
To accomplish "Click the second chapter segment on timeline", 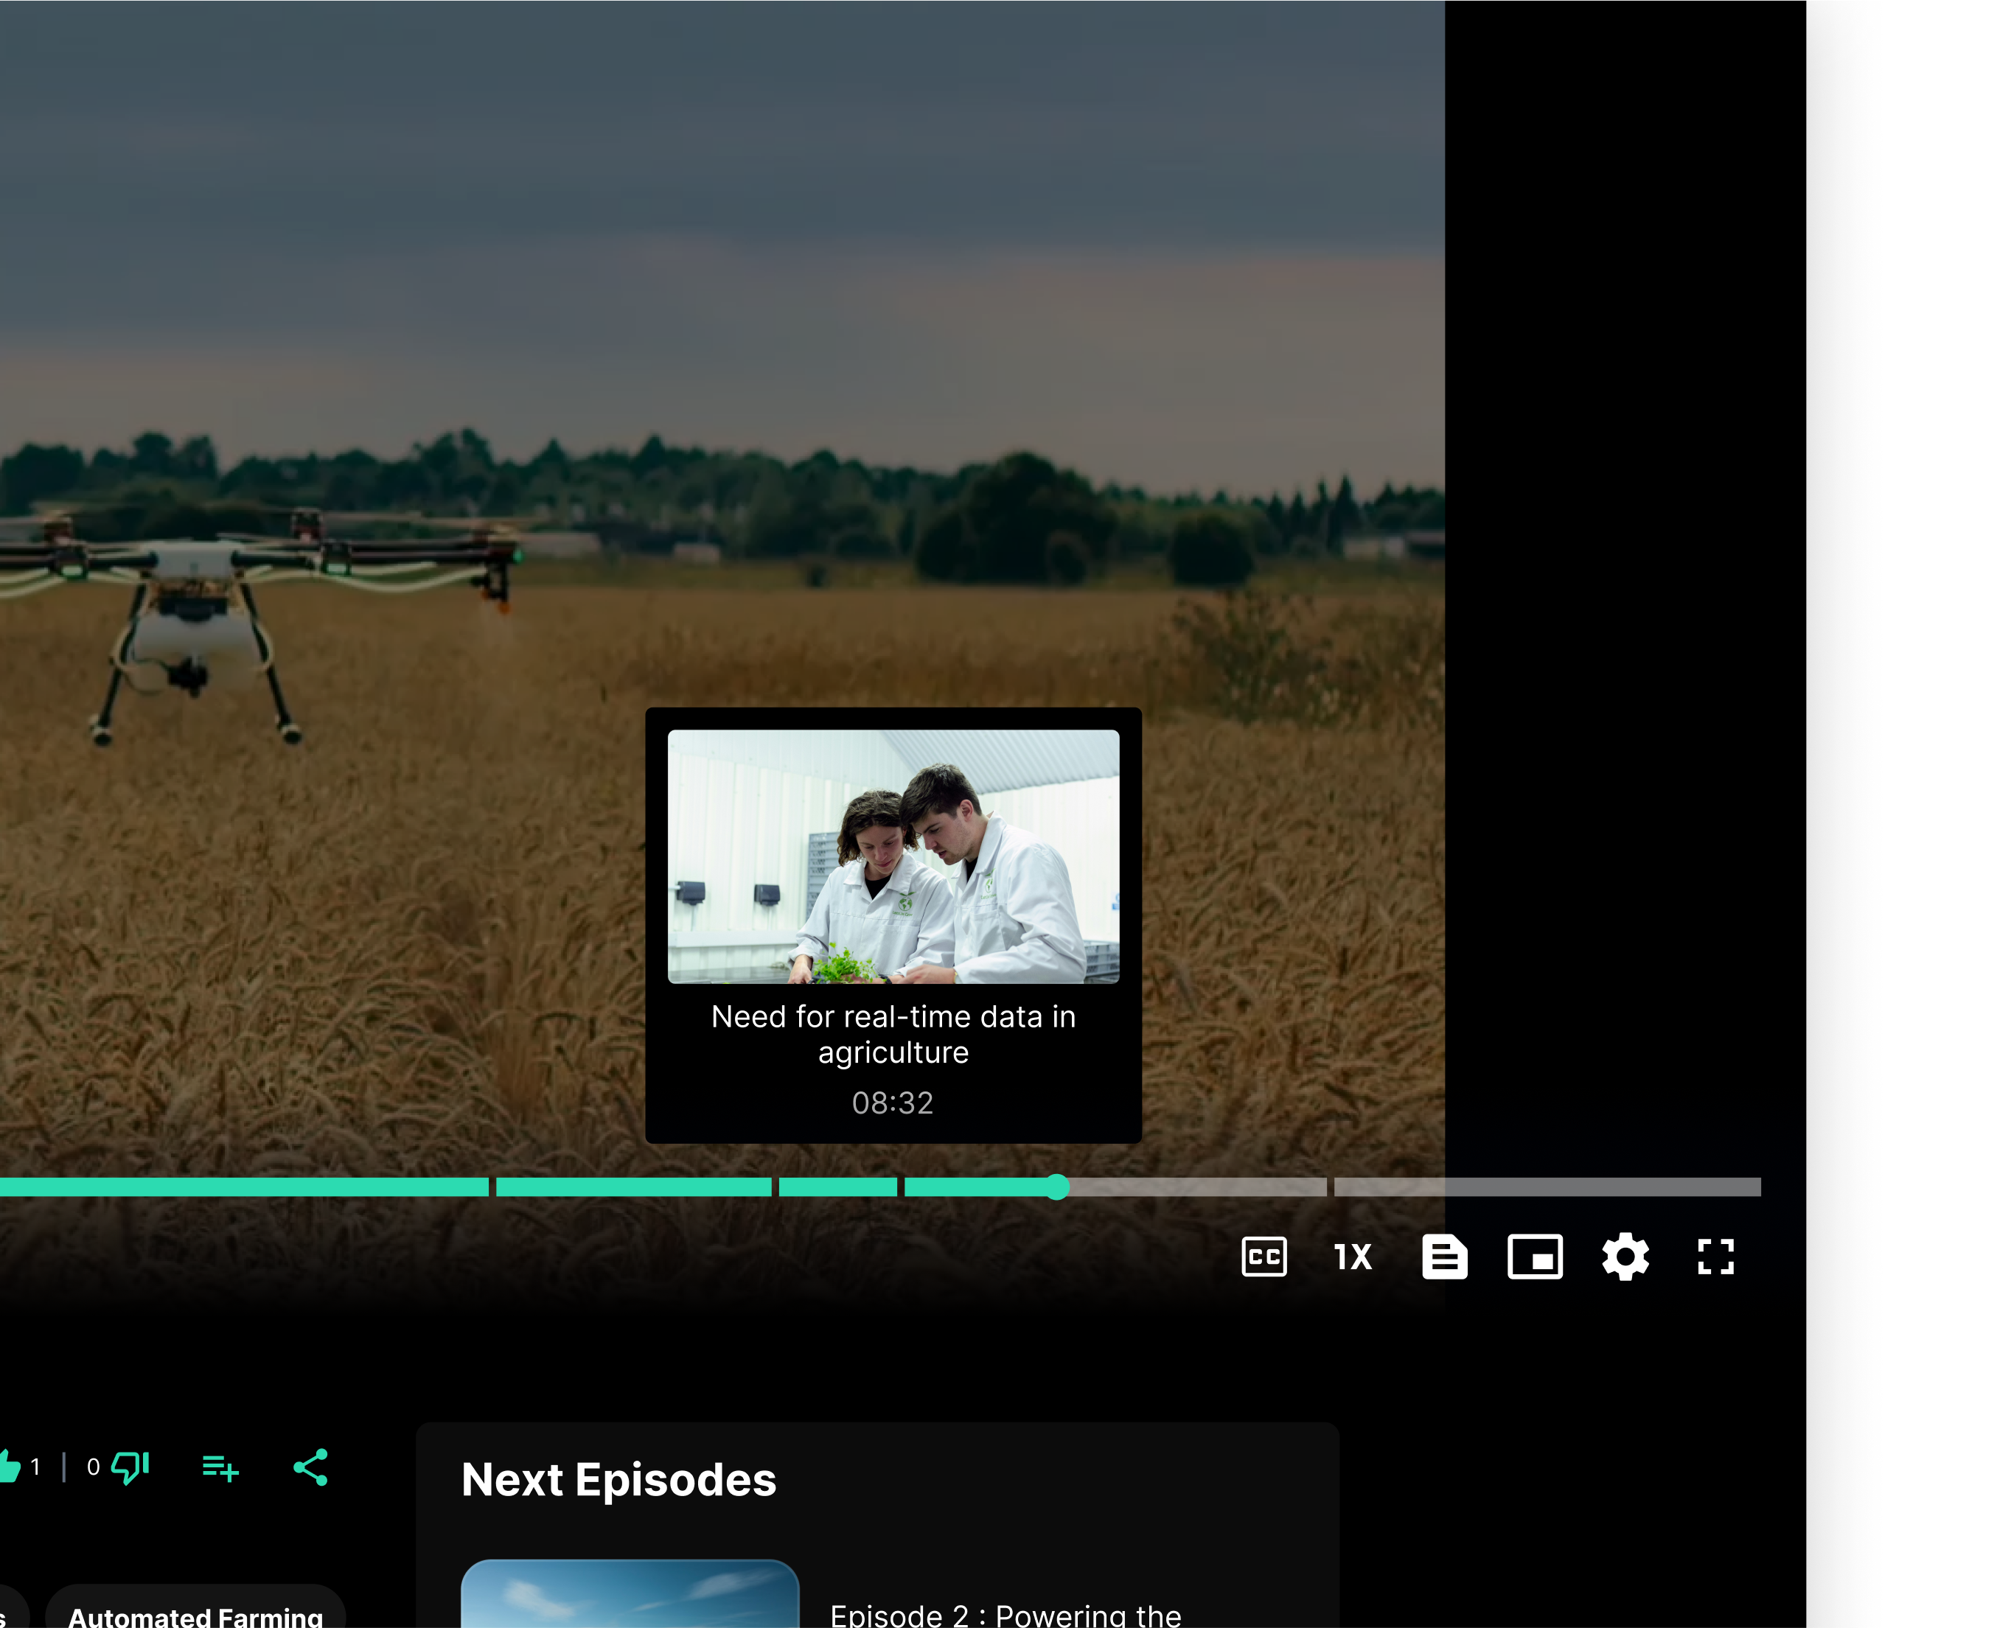I will pyautogui.click(x=633, y=1187).
